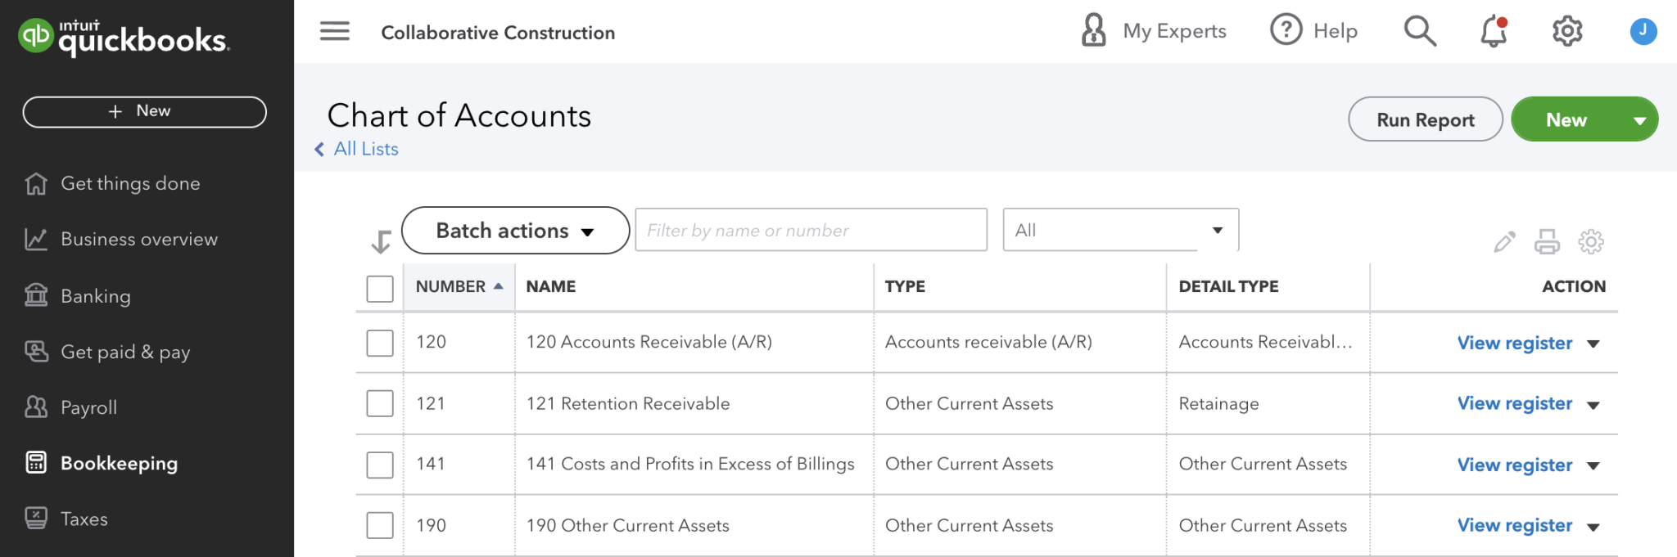Open the settings gear in top header
The image size is (1677, 557).
click(1566, 32)
